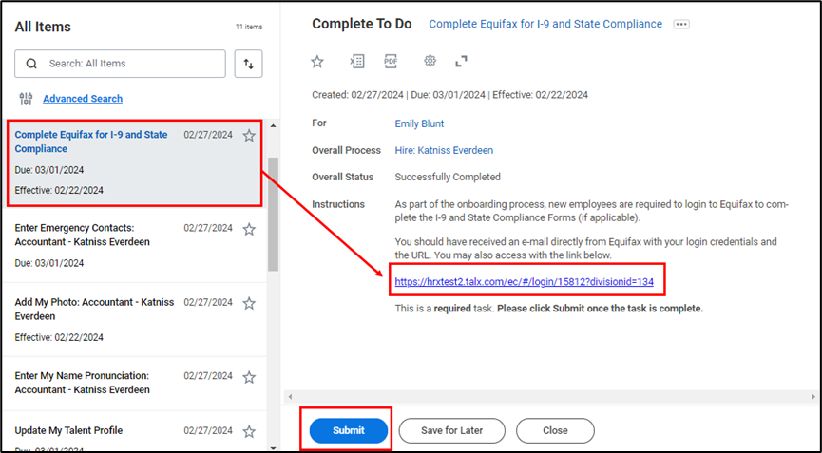Screen dimensions: 822x453
Task: Select Update My Talent Profile item
Action: 68,430
